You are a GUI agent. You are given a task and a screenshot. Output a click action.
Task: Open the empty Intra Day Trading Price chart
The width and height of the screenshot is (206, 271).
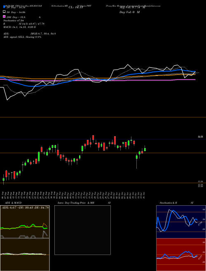pos(82,230)
